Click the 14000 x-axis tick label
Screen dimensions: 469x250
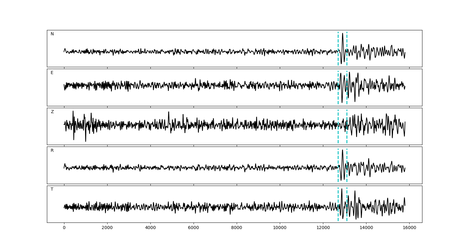click(366, 228)
